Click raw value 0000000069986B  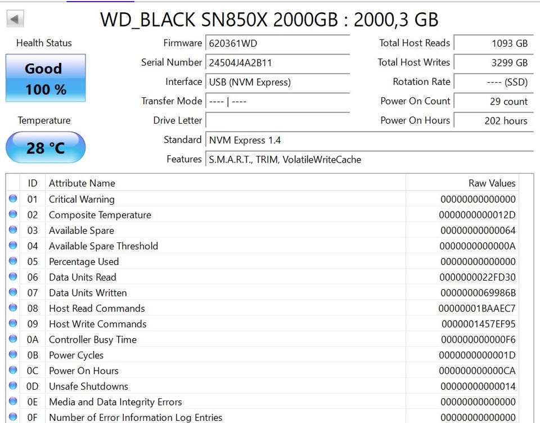[x=478, y=293]
